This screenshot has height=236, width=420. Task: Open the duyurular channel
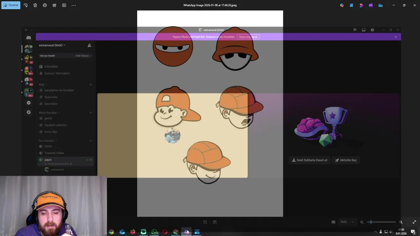pos(51,97)
